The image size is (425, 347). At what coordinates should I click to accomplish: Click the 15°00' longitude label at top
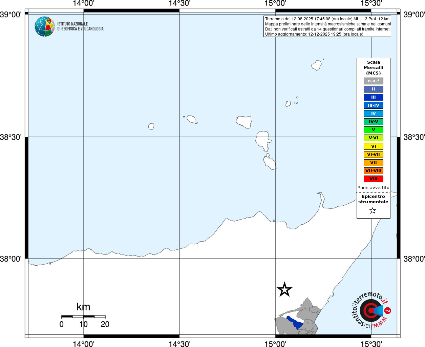tap(275, 3)
